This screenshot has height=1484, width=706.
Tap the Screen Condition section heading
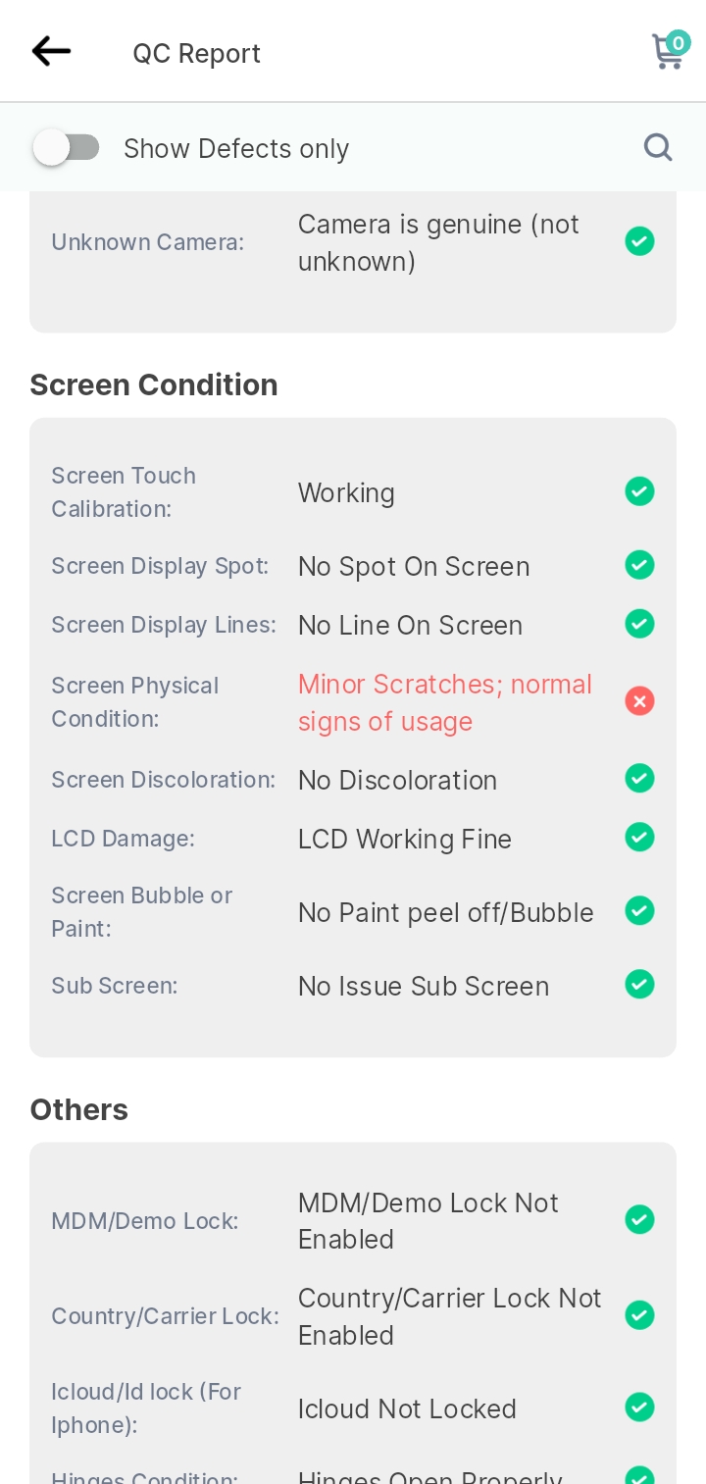154,384
